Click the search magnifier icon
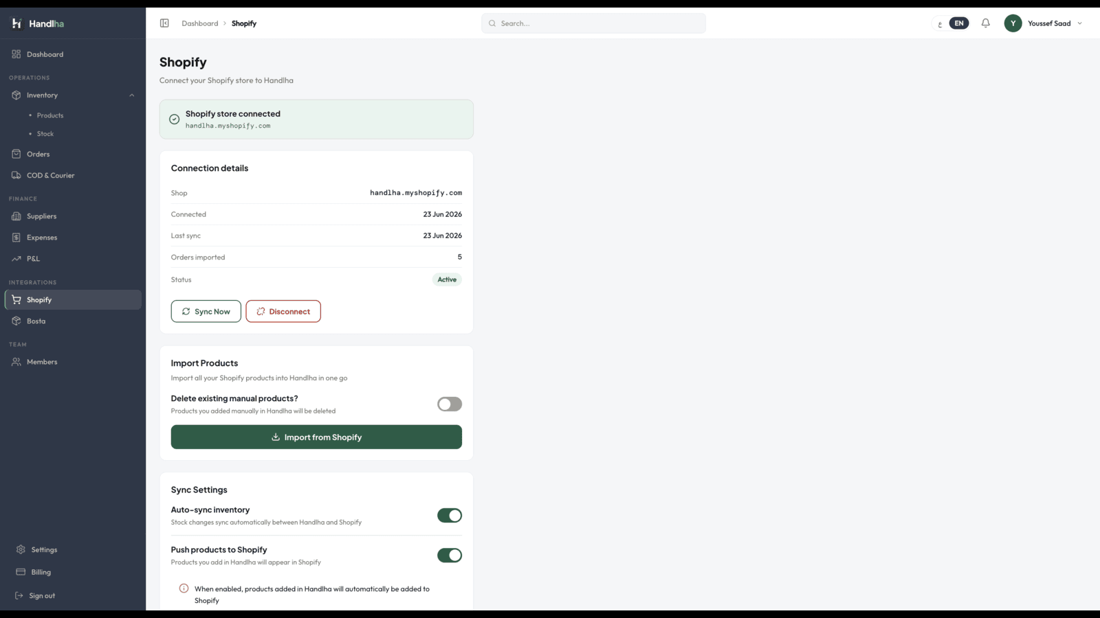This screenshot has width=1100, height=618. coord(492,23)
